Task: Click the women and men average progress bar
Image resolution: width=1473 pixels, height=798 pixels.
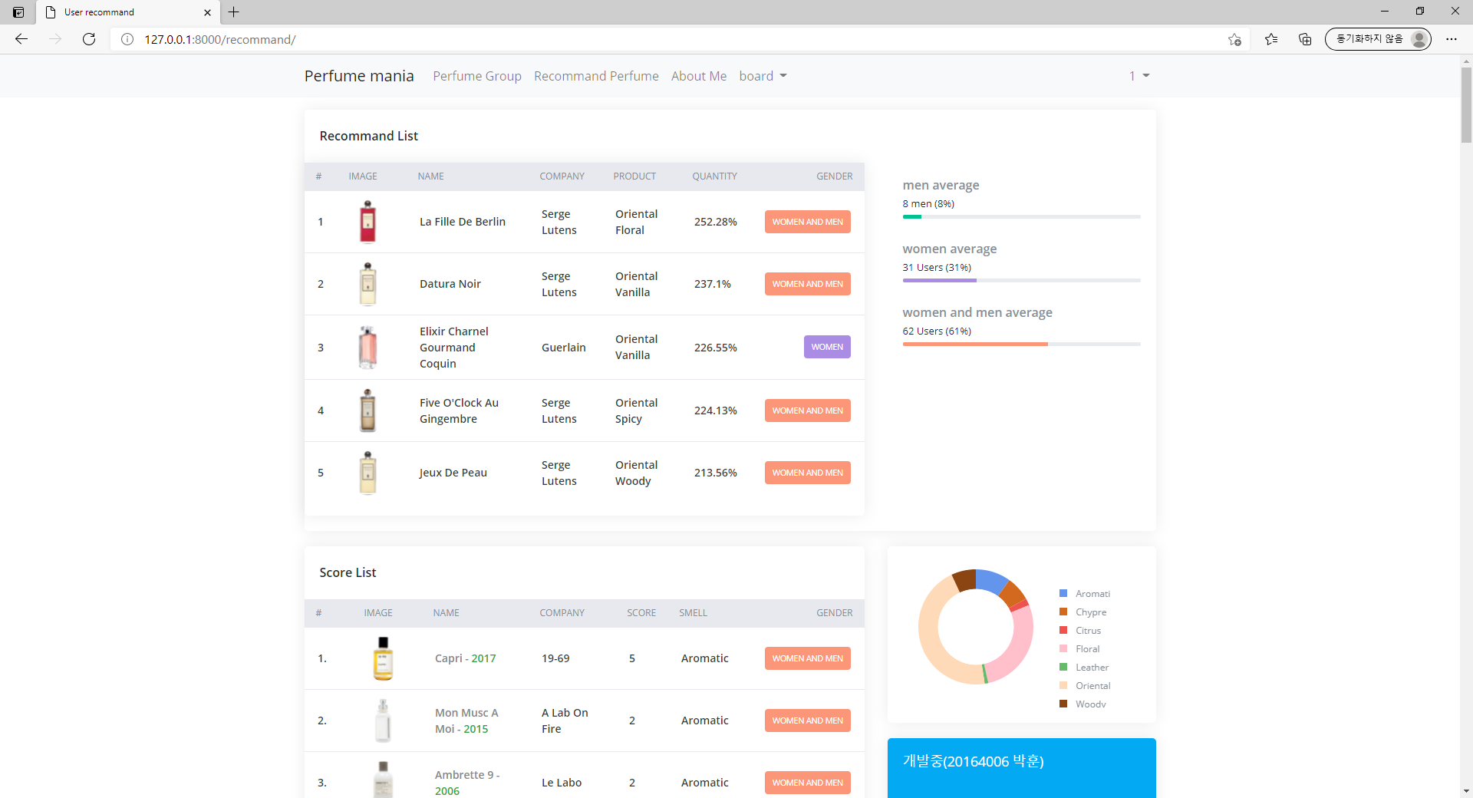Action: [x=1020, y=344]
